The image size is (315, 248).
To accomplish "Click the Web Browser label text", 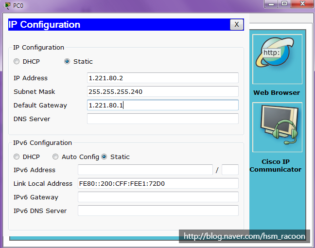I will (x=277, y=93).
